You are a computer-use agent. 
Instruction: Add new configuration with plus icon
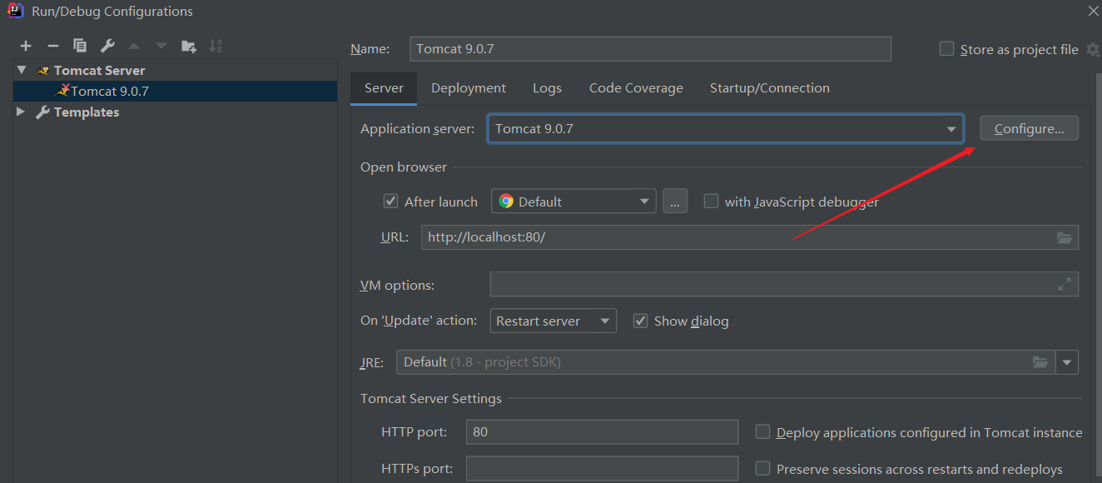tap(26, 47)
